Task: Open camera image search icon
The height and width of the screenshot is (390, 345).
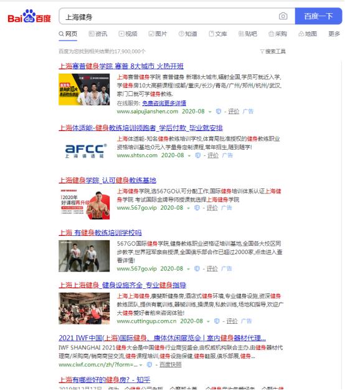Action: [283, 16]
